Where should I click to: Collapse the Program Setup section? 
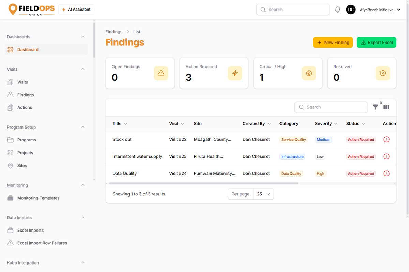[x=83, y=127]
